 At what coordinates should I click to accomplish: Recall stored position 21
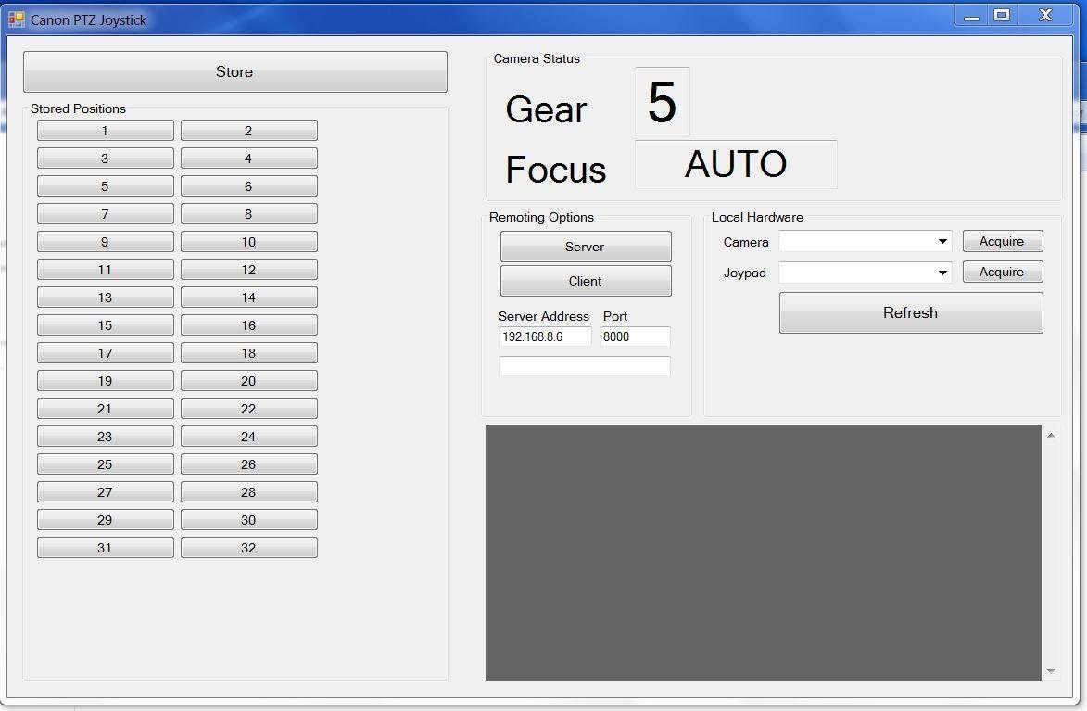point(106,408)
